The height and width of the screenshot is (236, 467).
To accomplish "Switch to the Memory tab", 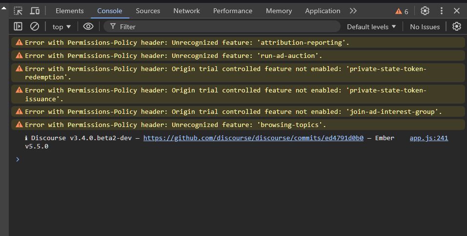I will click(x=279, y=11).
